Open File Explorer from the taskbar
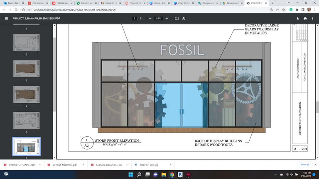 point(164,174)
